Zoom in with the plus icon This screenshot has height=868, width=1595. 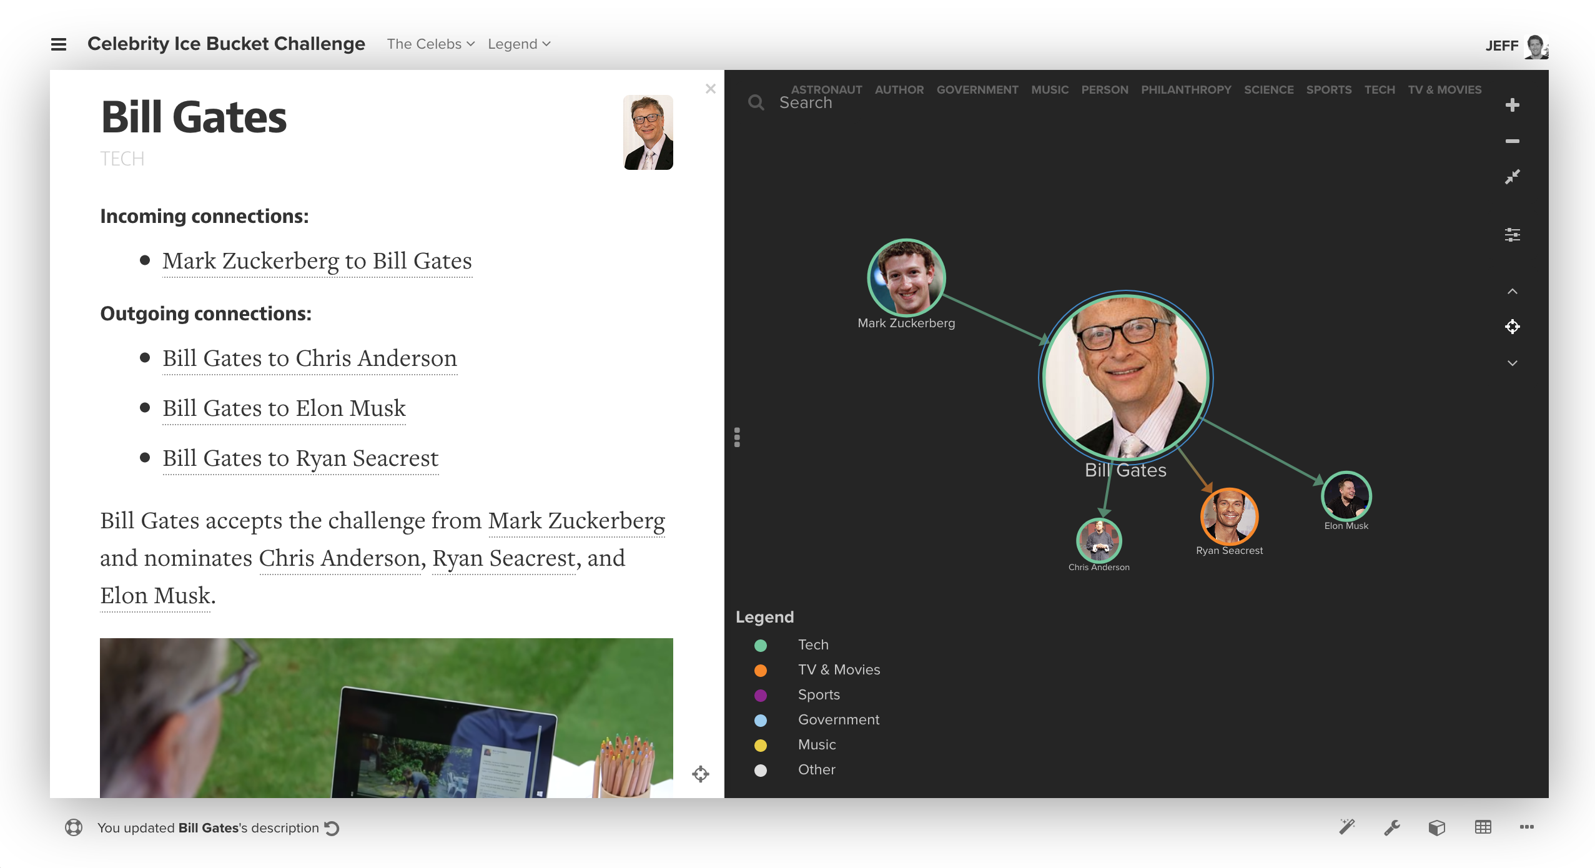coord(1512,105)
